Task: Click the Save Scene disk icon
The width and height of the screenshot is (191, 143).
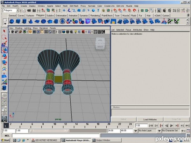Action: 34,10
